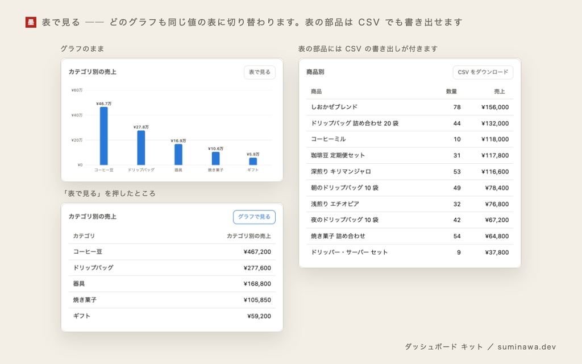Click the ¥46.7万 value label
This screenshot has width=582, height=364.
click(104, 104)
